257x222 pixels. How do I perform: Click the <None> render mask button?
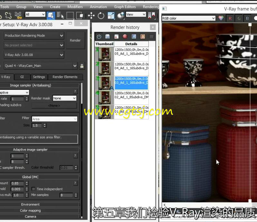(x=54, y=106)
